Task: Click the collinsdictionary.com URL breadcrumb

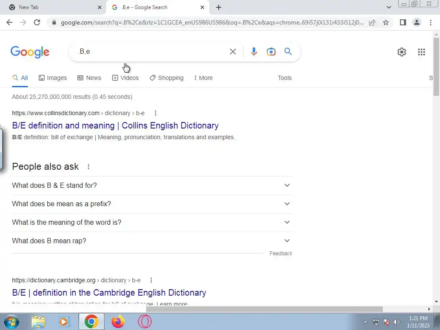Action: pyautogui.click(x=78, y=113)
